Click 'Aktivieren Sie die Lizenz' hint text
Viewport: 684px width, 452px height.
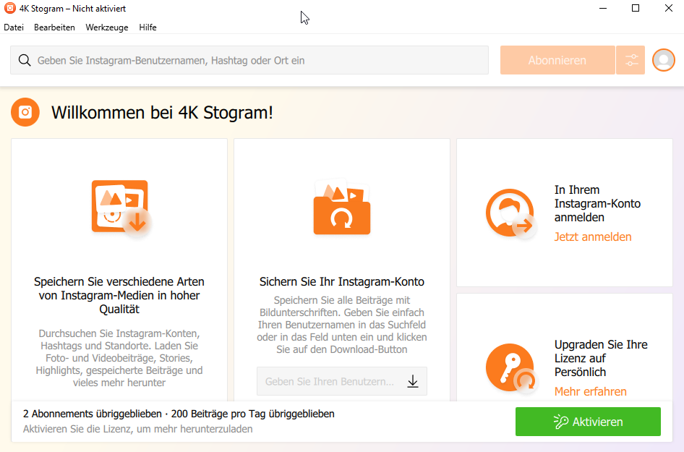click(x=138, y=429)
